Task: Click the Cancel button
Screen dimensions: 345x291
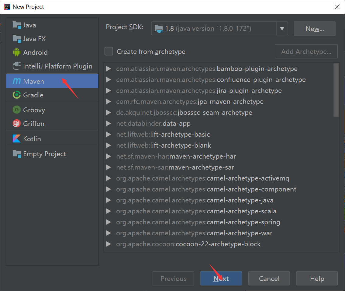Action: [x=269, y=279]
